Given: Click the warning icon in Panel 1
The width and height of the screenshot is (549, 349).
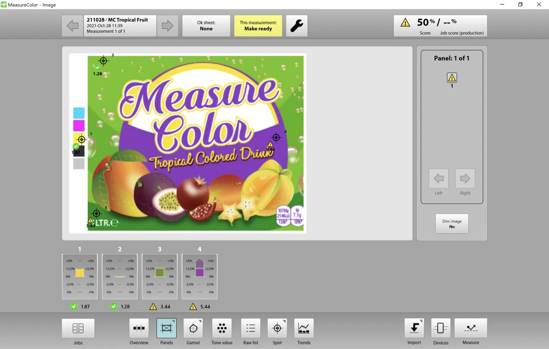Looking at the screenshot, I should click(452, 78).
